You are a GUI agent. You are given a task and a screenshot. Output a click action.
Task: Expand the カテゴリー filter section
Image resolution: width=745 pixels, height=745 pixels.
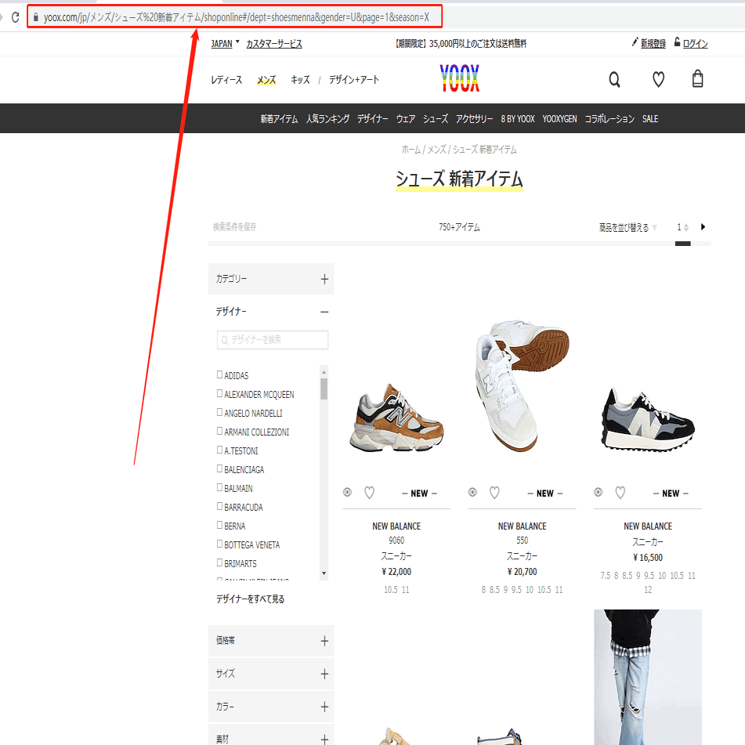point(324,279)
